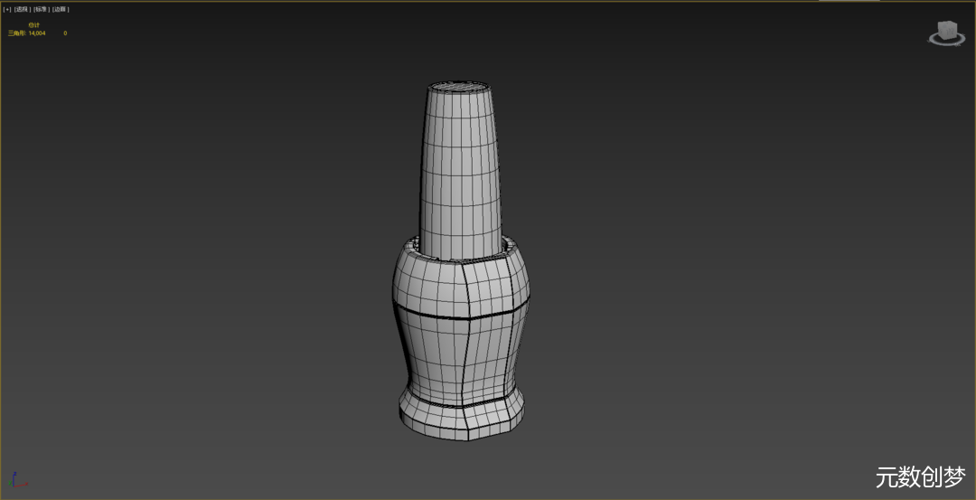Click the flared base of the bottle
The width and height of the screenshot is (976, 500).
click(x=461, y=418)
